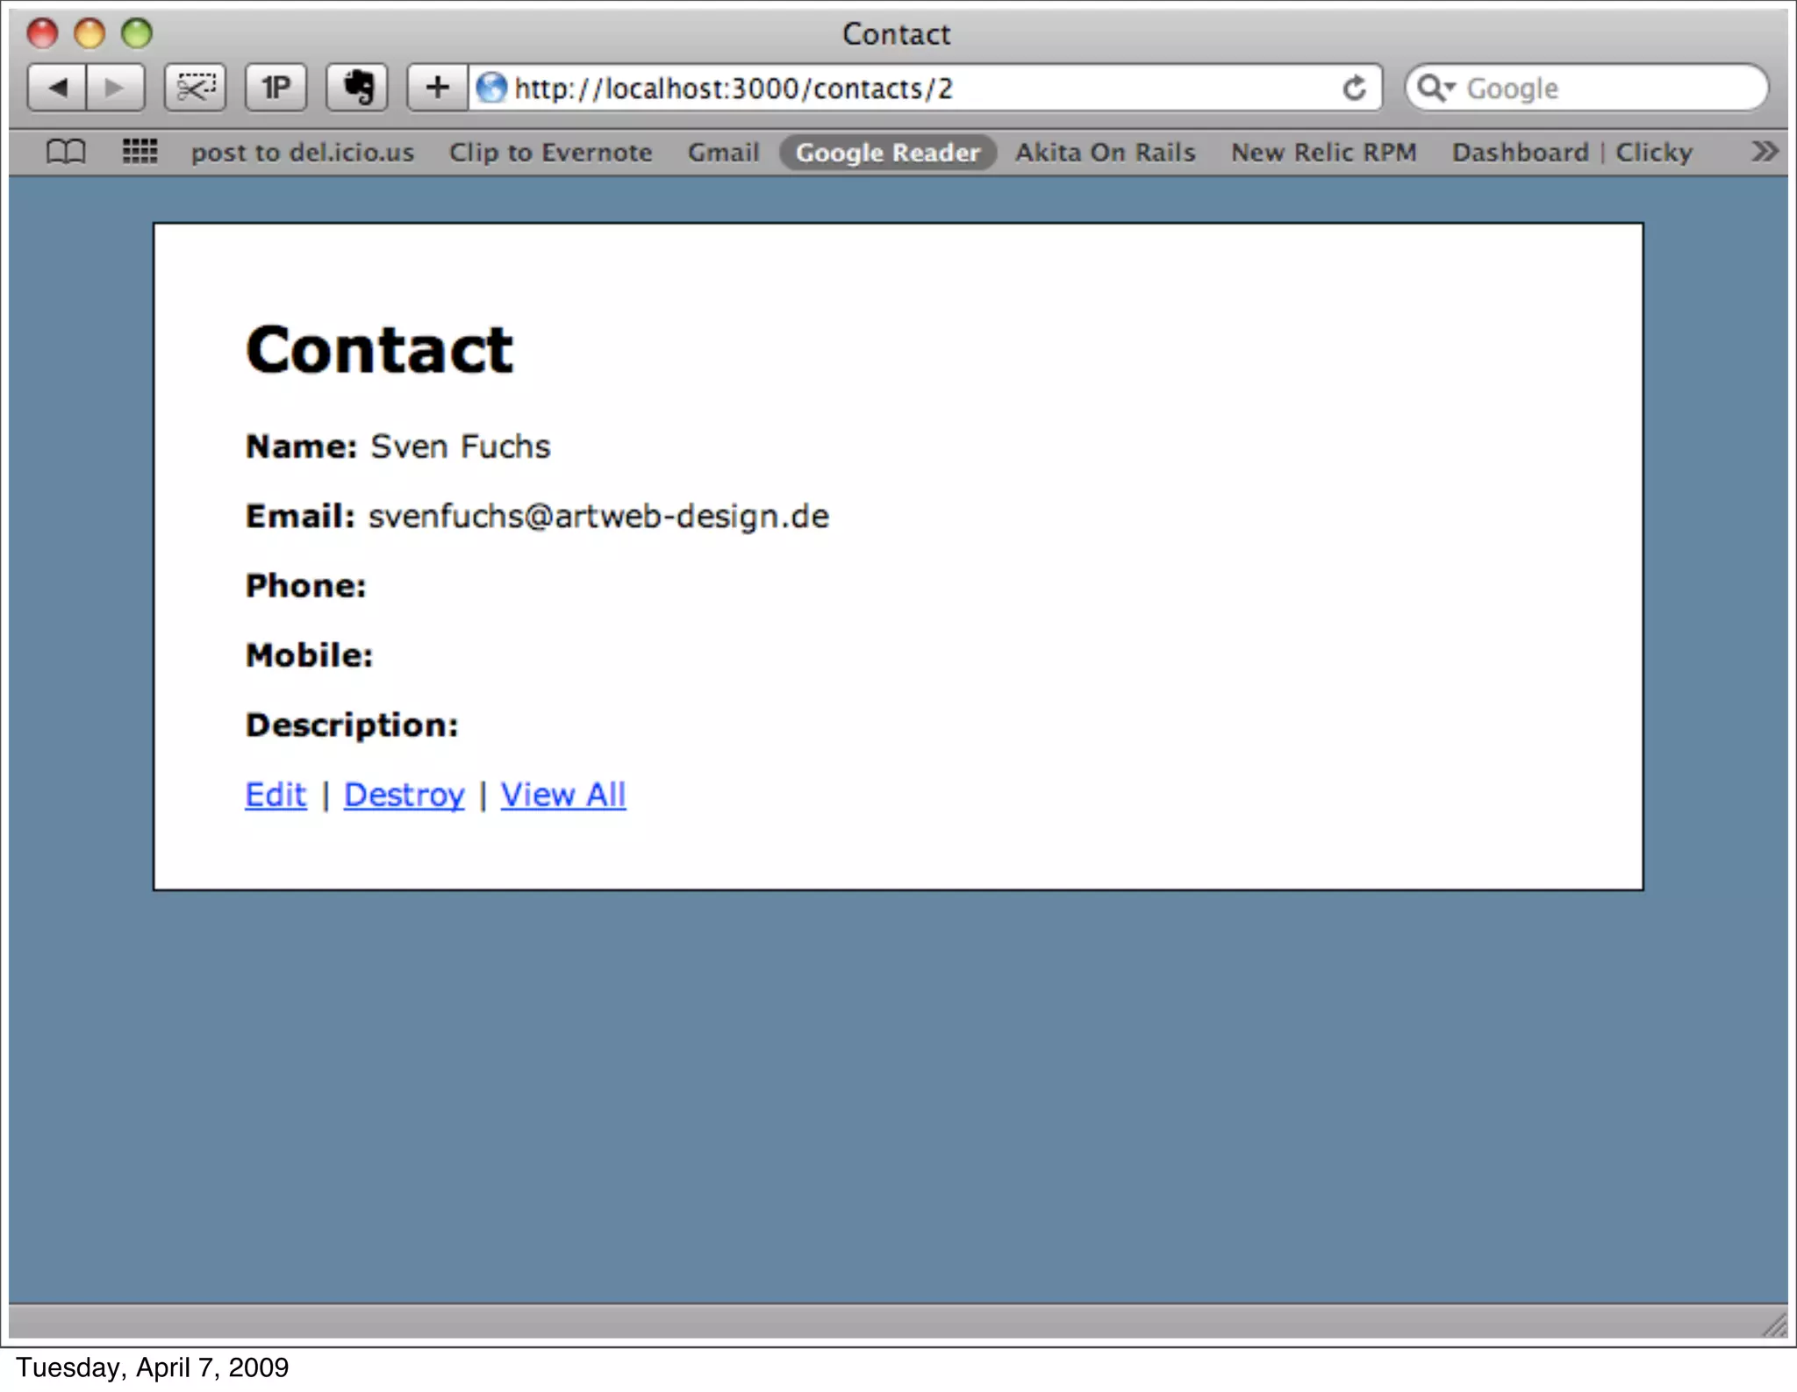Screen dimensions: 1797x1392
Task: Open the Google Reader bookmark
Action: coord(887,153)
